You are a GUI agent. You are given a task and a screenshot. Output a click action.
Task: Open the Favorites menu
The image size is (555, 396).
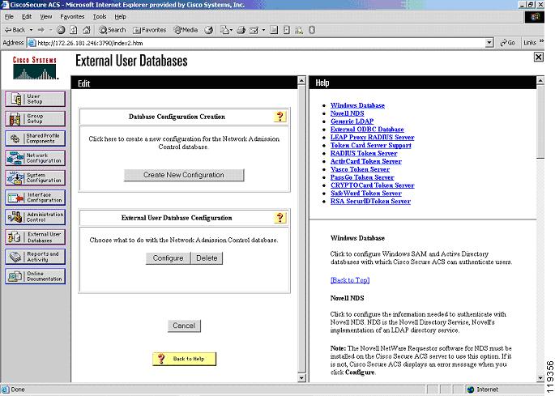click(x=72, y=17)
